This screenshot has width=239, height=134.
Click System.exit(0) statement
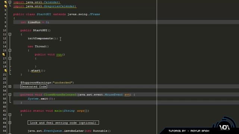(41, 99)
